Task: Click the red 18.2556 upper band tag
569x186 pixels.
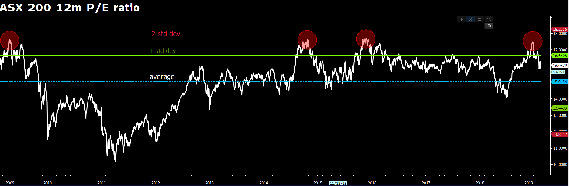Action: tap(559, 29)
